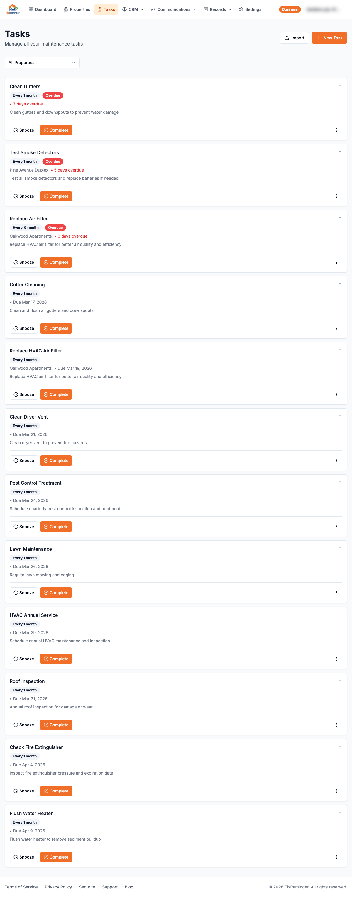Open the Records menu

(x=217, y=9)
